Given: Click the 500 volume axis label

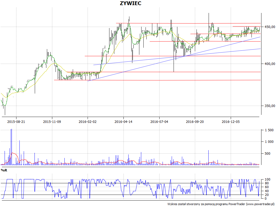Looking at the screenshot, I should [267, 153].
